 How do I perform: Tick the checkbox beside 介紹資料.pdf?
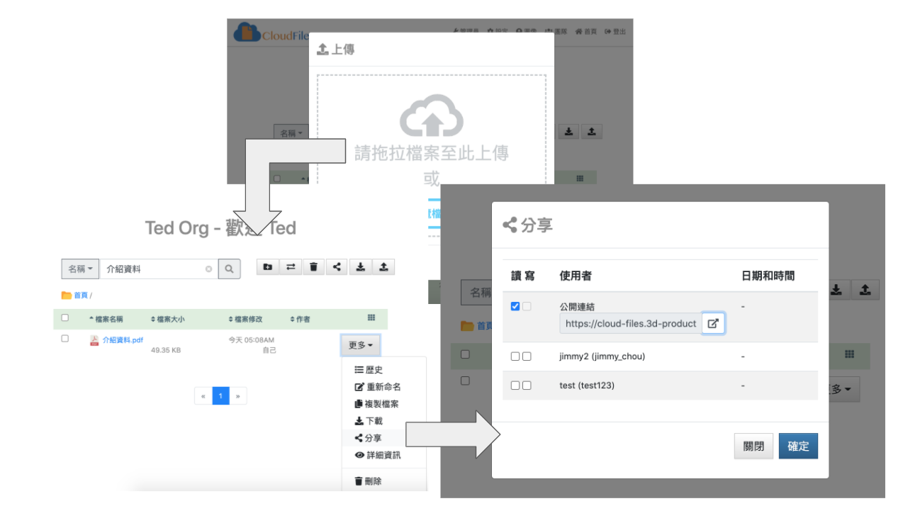65,339
